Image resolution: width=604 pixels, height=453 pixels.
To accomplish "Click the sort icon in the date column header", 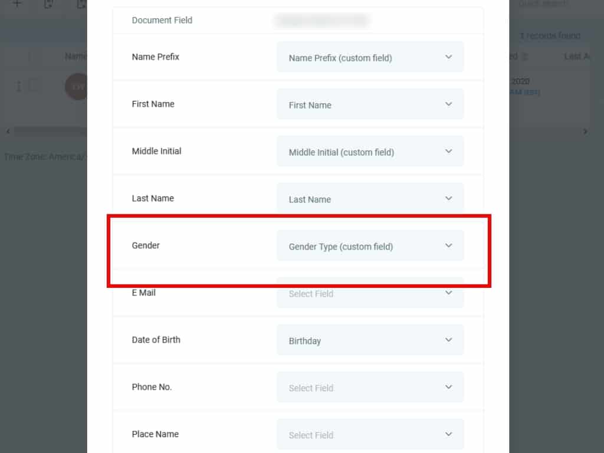I will click(525, 57).
